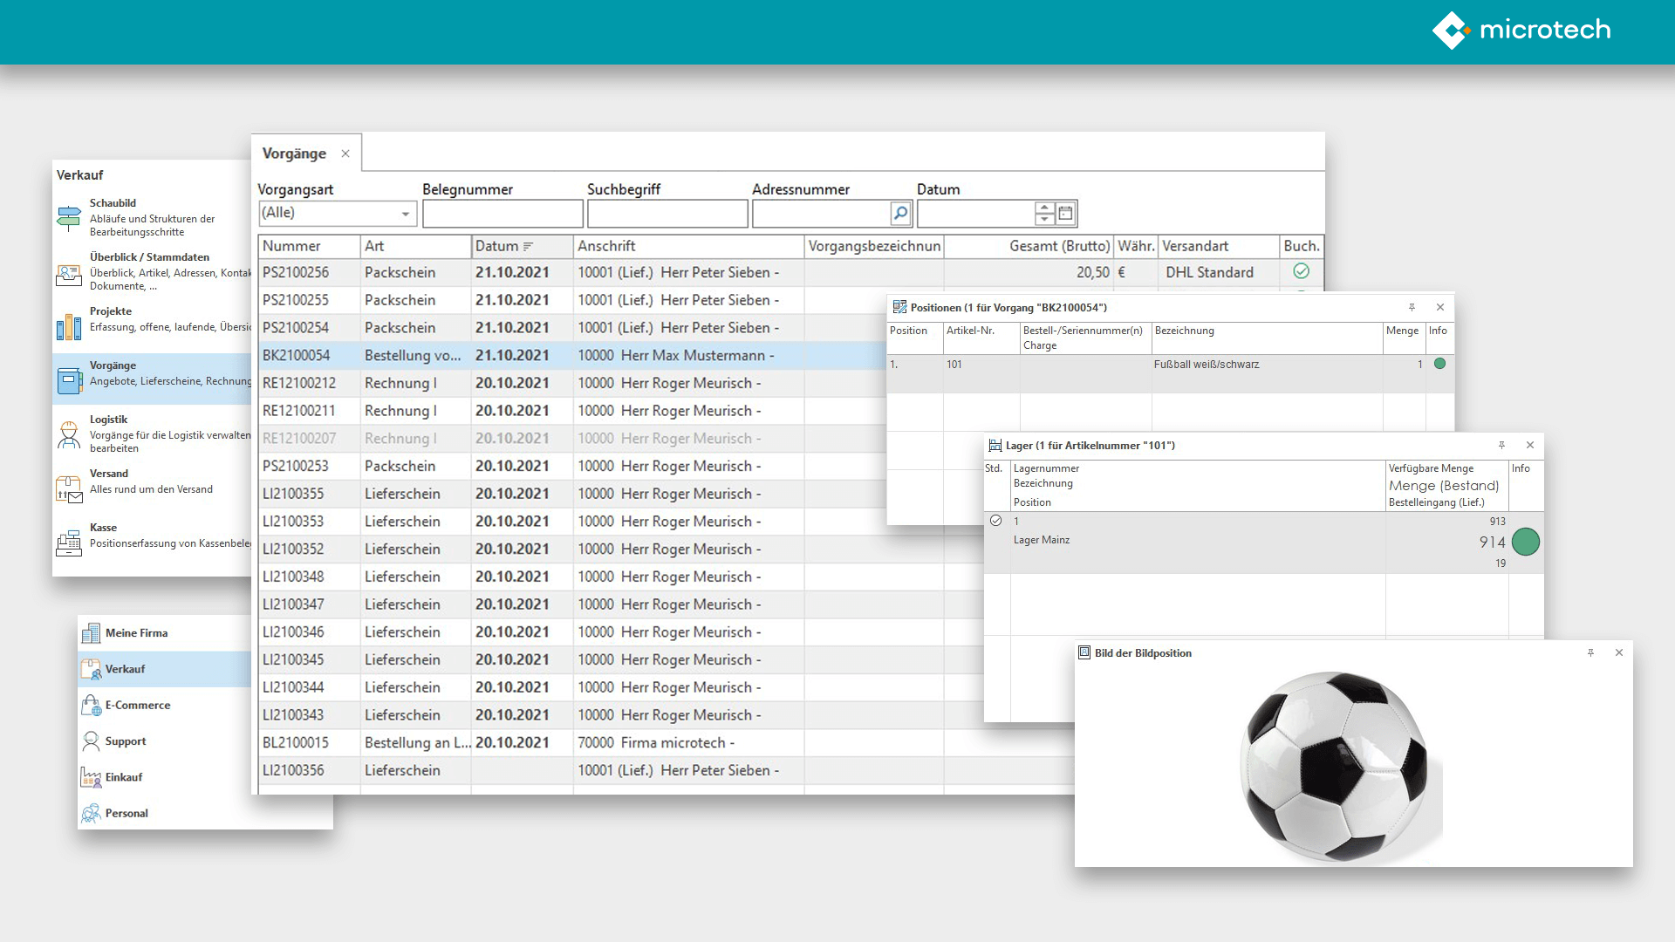
Task: Select the Kasse cash register icon
Action: pos(69,543)
